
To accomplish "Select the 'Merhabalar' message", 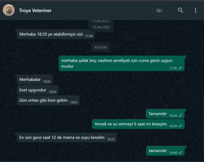I will 35,79.
